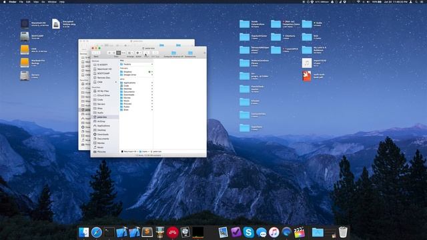Open Sublime Text from the Dock
The image size is (427, 240).
click(147, 232)
